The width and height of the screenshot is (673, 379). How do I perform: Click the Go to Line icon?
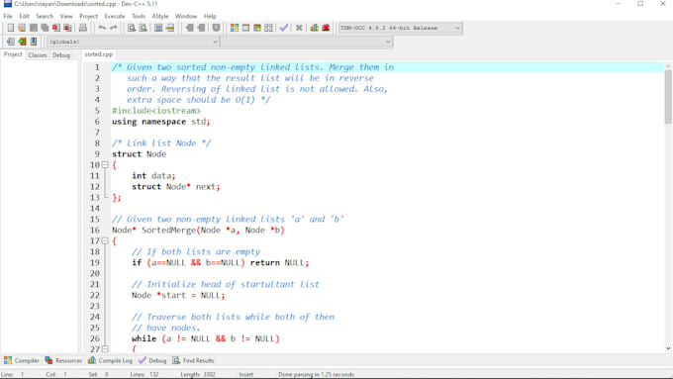(170, 28)
